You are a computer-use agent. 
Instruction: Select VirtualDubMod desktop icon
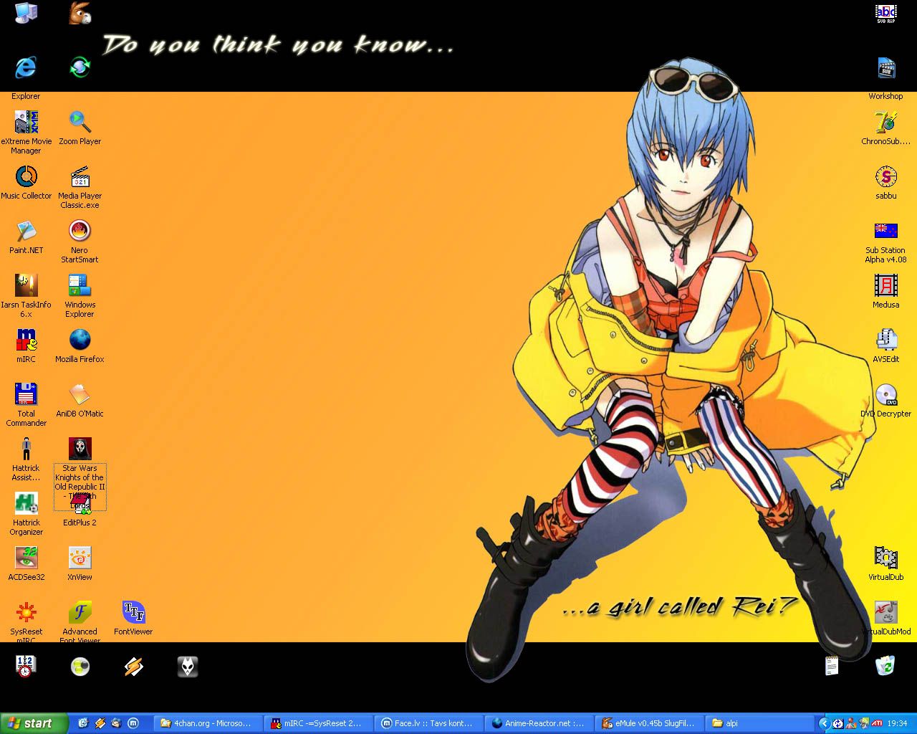point(886,612)
